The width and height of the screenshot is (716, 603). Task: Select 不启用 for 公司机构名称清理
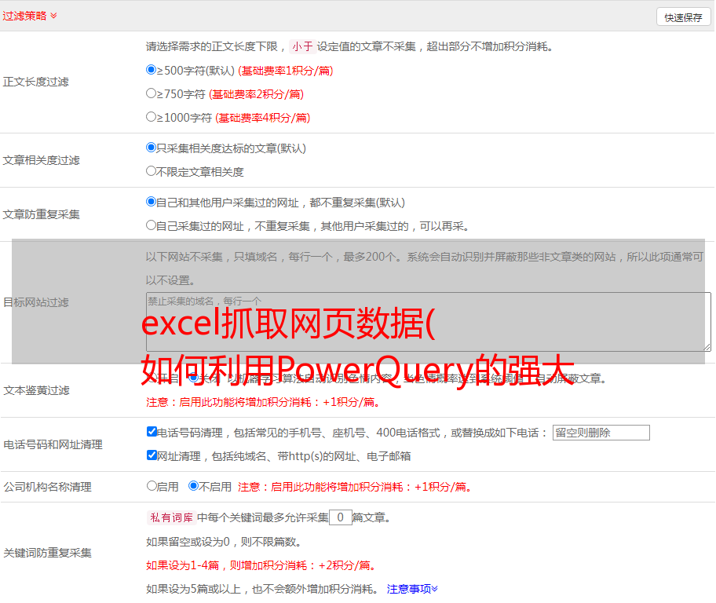pyautogui.click(x=194, y=485)
